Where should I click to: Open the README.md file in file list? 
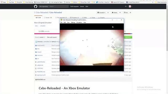[x=41, y=72]
